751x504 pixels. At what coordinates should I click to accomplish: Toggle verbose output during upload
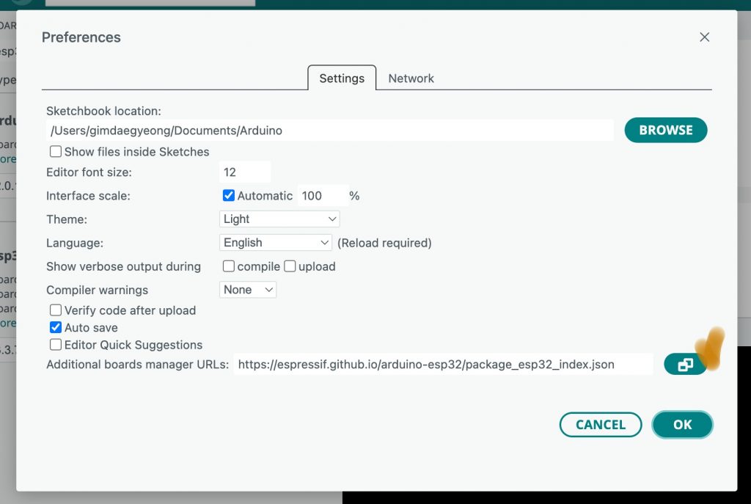coord(290,266)
